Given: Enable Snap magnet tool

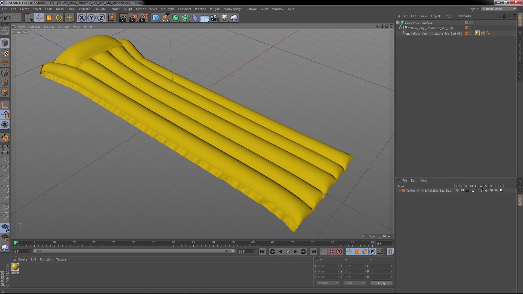Looking at the screenshot, I should pos(5,137).
